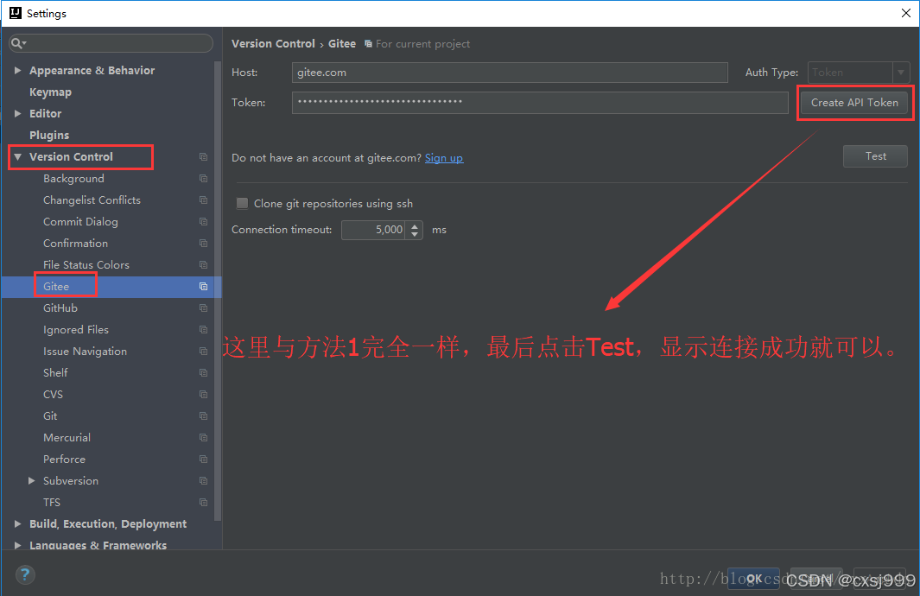
Task: Expand Languages & Frameworks section
Action: click(x=17, y=546)
